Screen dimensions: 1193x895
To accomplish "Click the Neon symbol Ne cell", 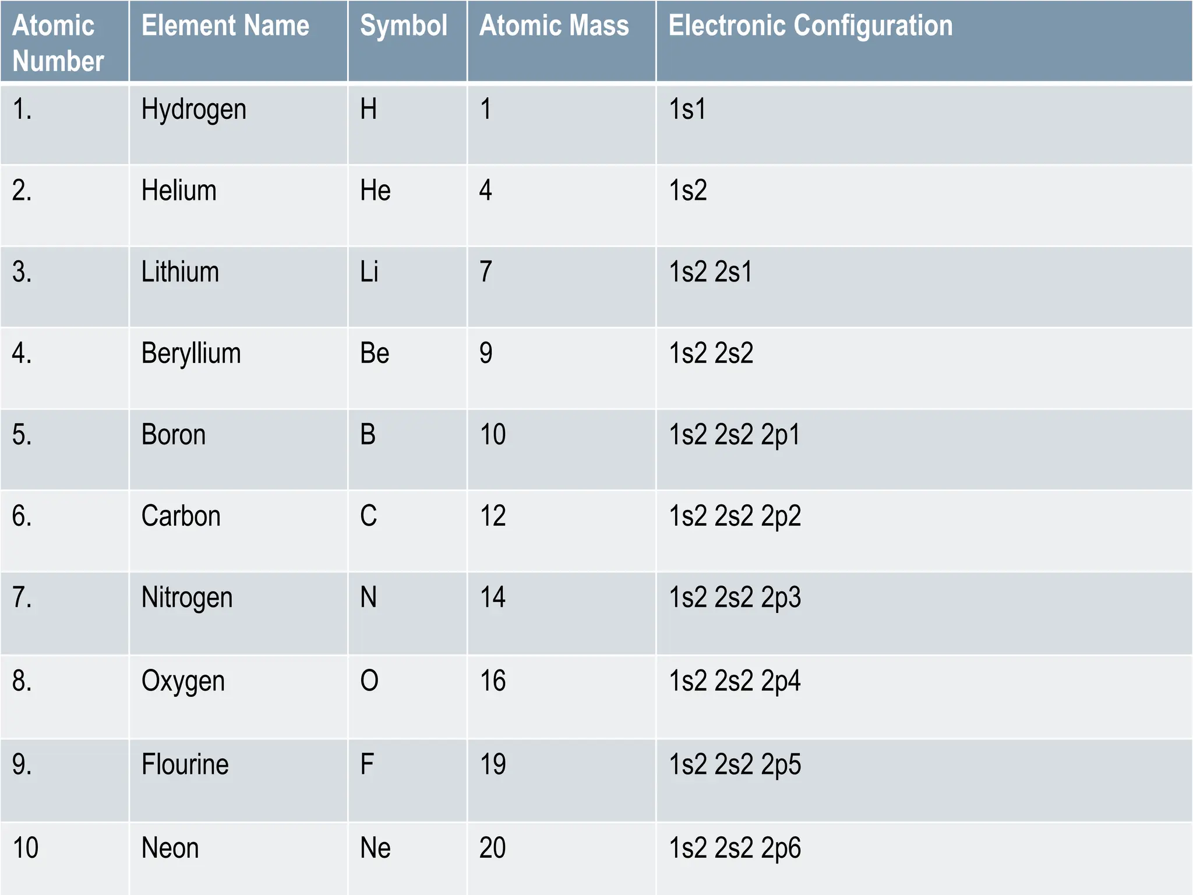I will point(407,859).
